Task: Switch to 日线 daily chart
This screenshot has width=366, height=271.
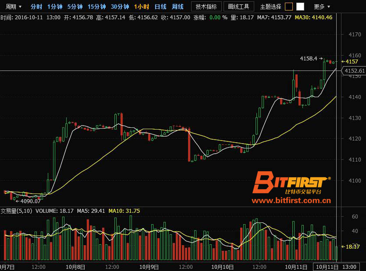Action: point(160,7)
